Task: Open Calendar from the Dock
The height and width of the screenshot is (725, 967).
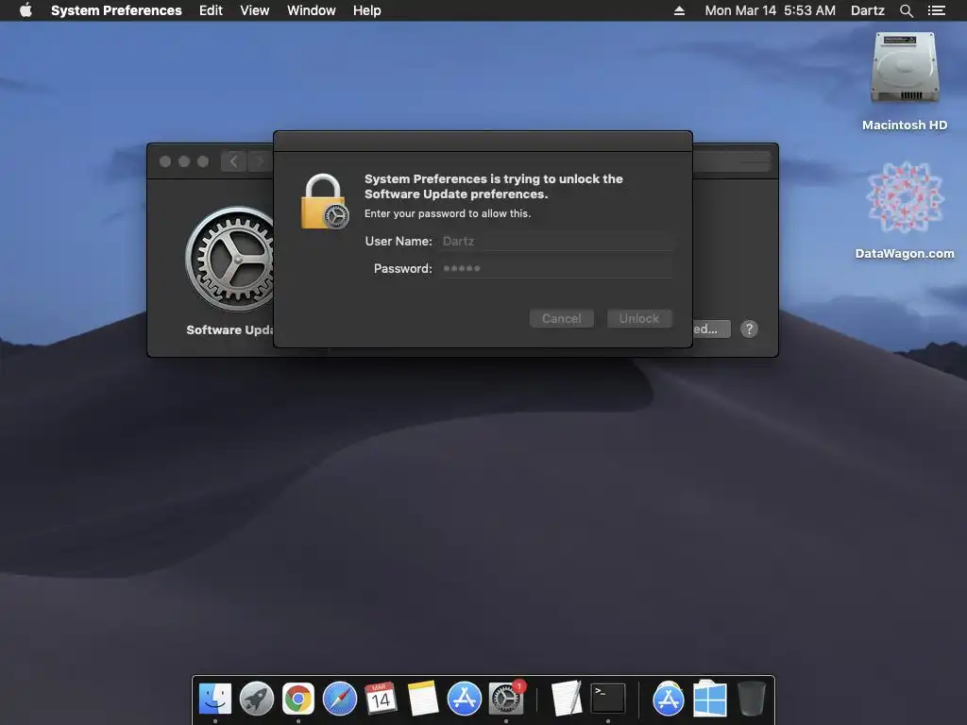Action: (381, 699)
